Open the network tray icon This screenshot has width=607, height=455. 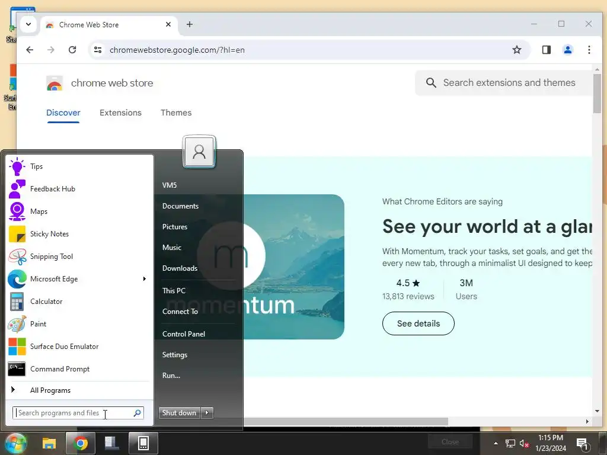click(510, 443)
